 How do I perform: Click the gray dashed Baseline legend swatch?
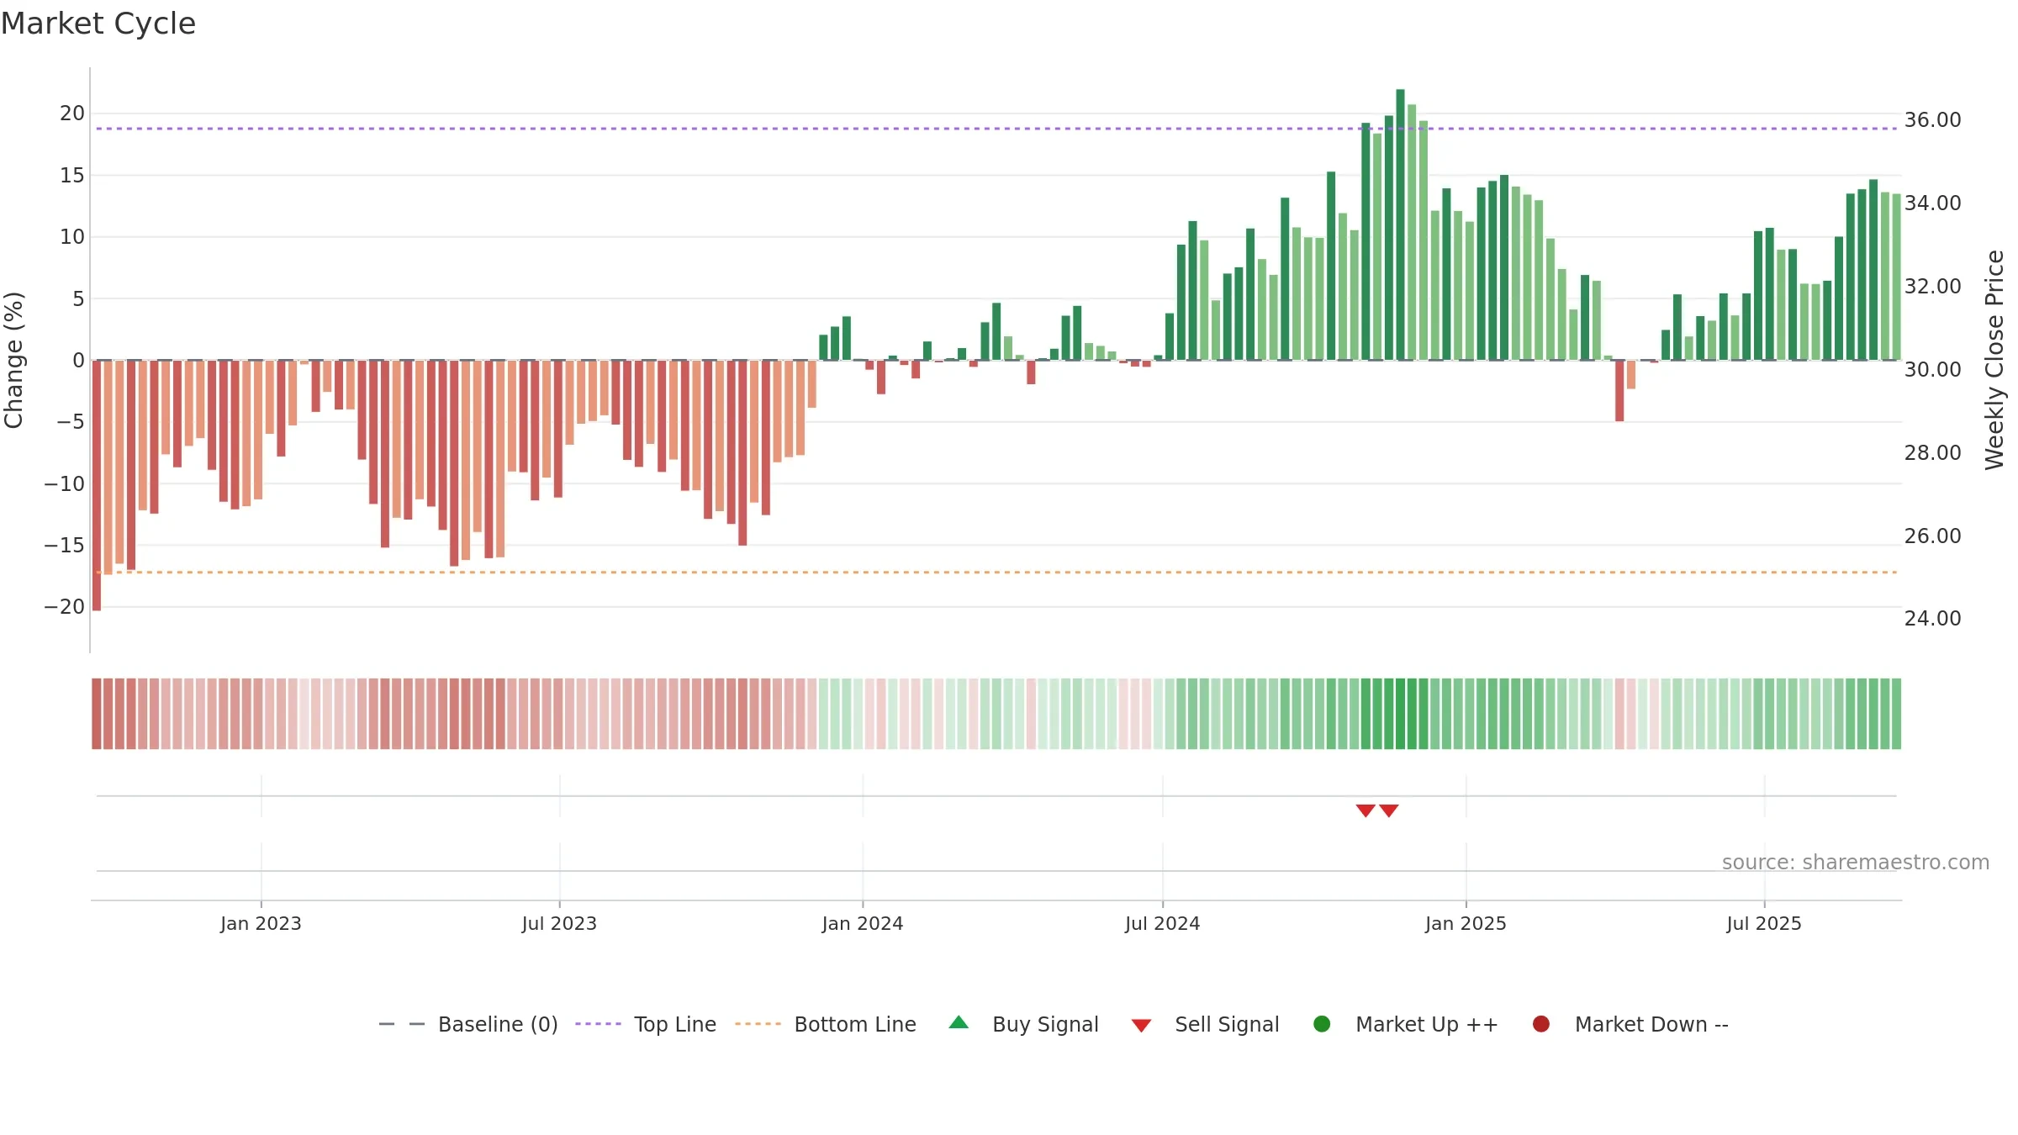[401, 1024]
